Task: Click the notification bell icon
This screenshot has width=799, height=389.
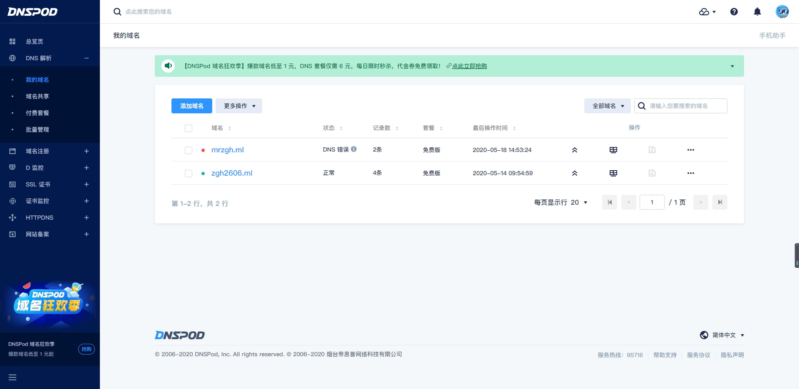Action: 757,12
